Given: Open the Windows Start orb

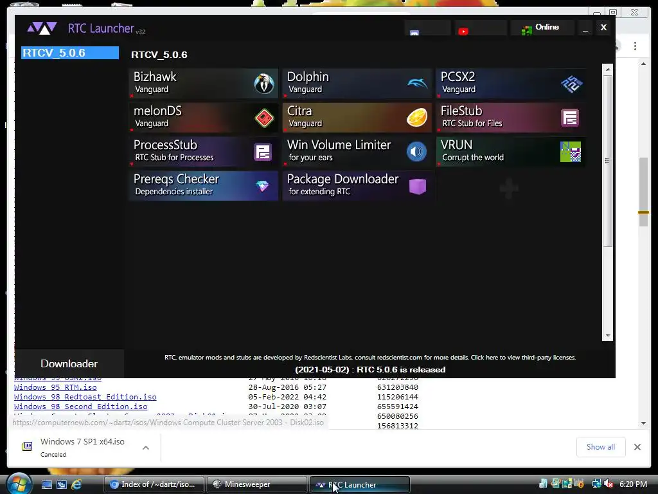Looking at the screenshot, I should 19,484.
